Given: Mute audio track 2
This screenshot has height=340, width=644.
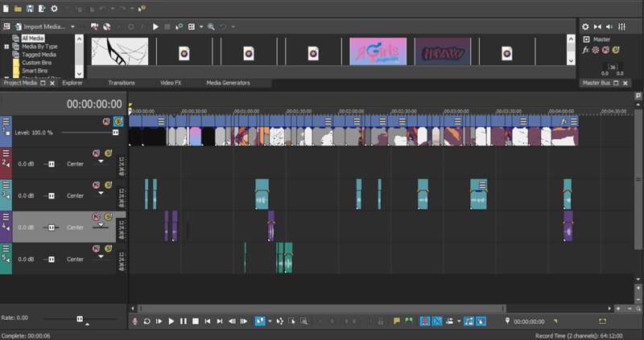Looking at the screenshot, I should point(96,154).
